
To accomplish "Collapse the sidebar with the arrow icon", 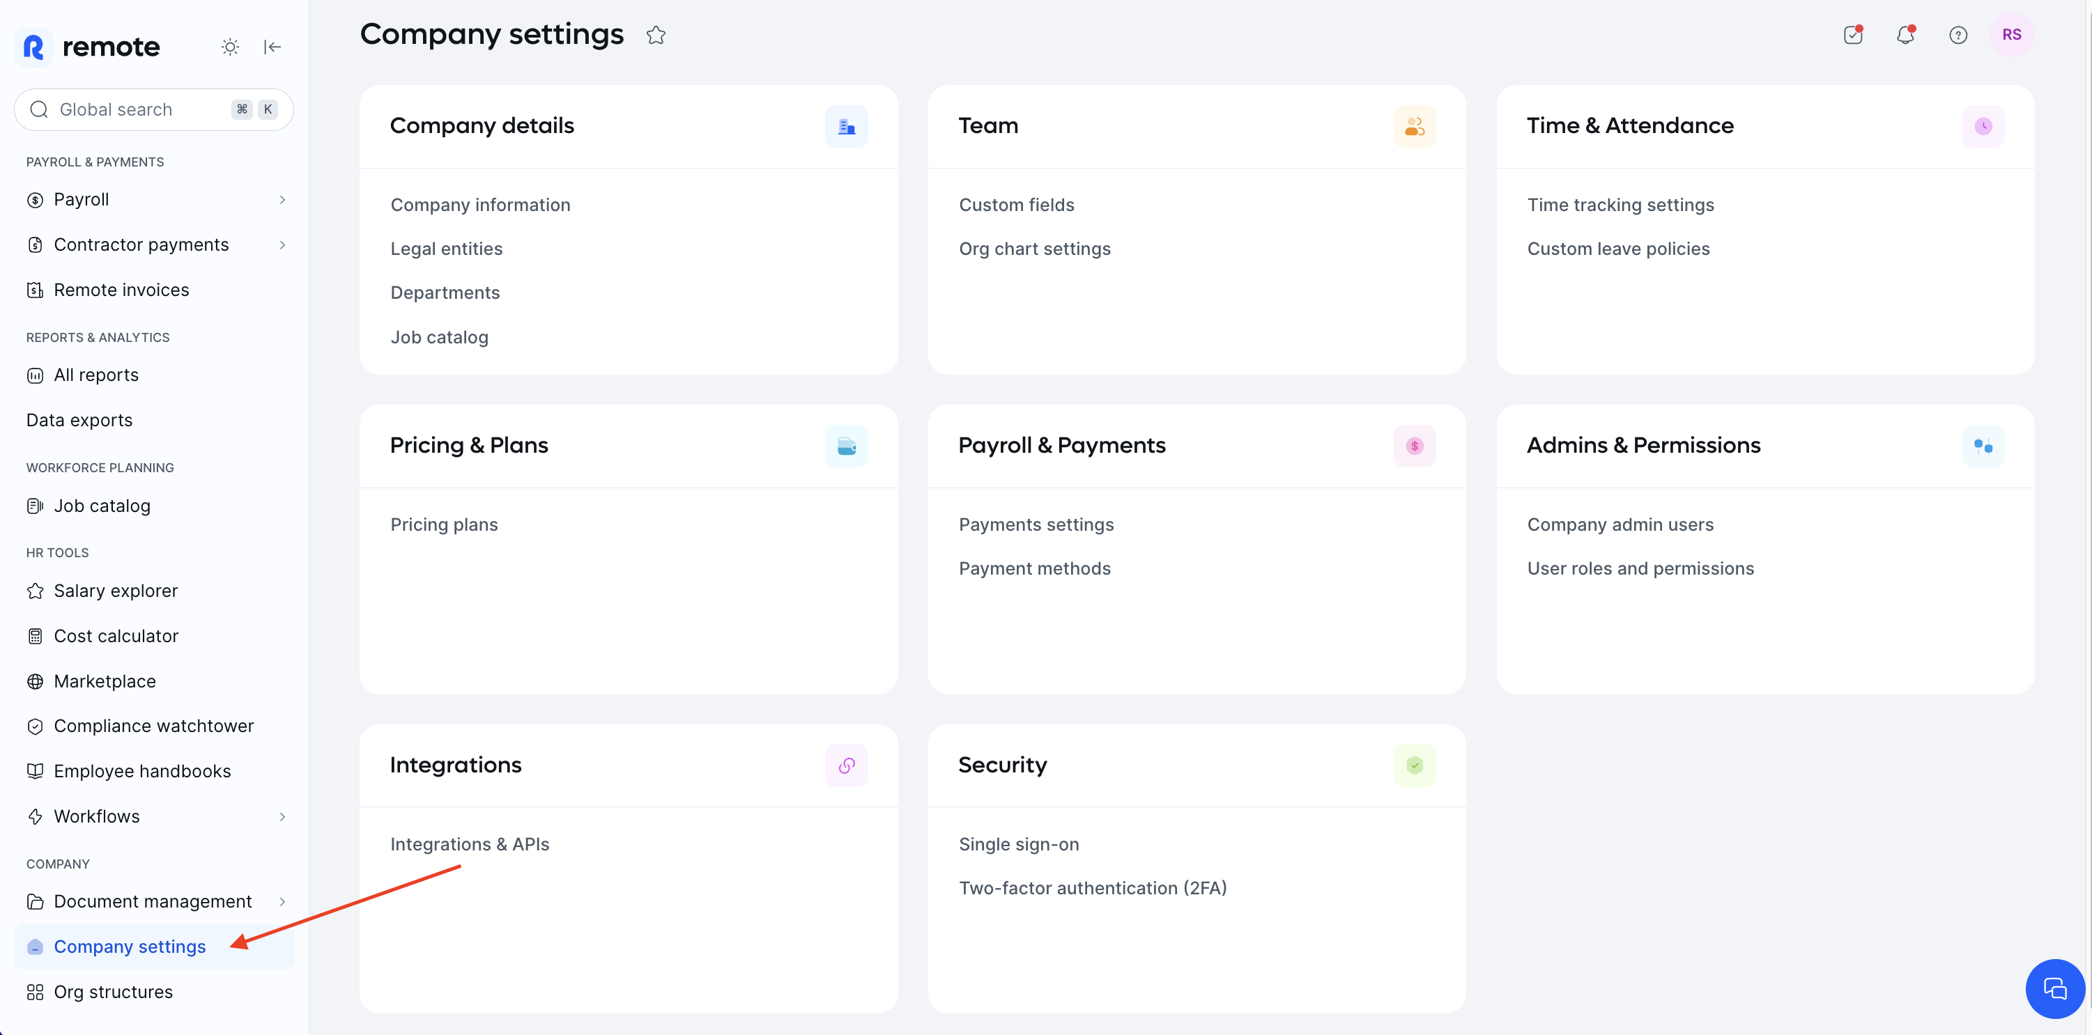I will coord(272,47).
